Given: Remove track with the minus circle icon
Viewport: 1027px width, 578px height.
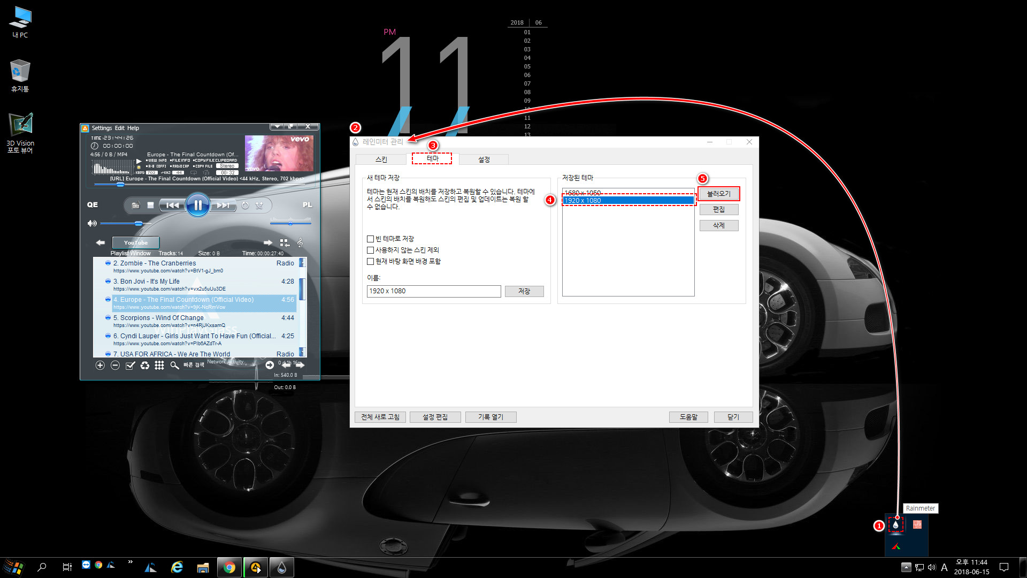Looking at the screenshot, I should (x=115, y=365).
